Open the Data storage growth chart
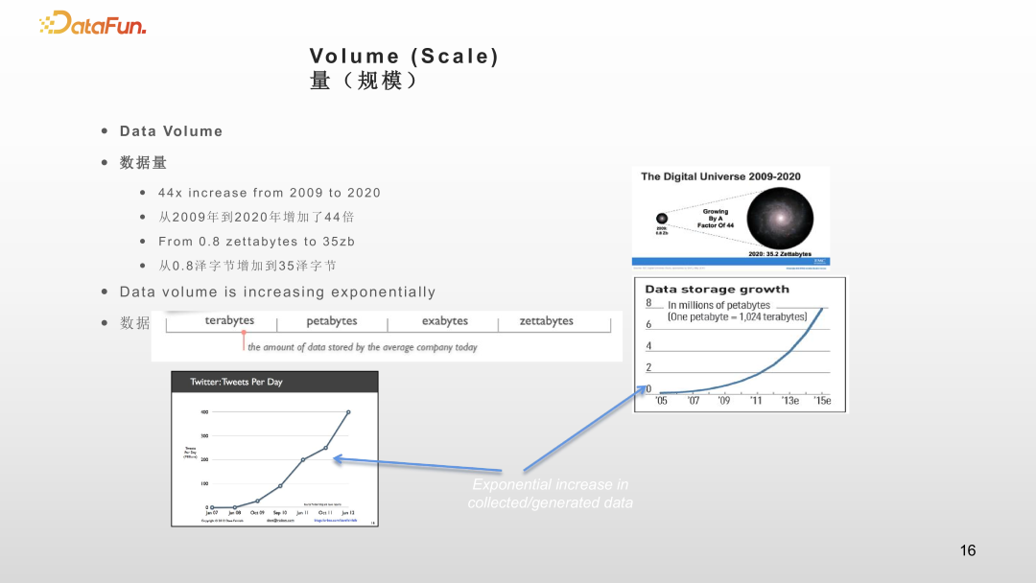The height and width of the screenshot is (583, 1036). pyautogui.click(x=741, y=344)
